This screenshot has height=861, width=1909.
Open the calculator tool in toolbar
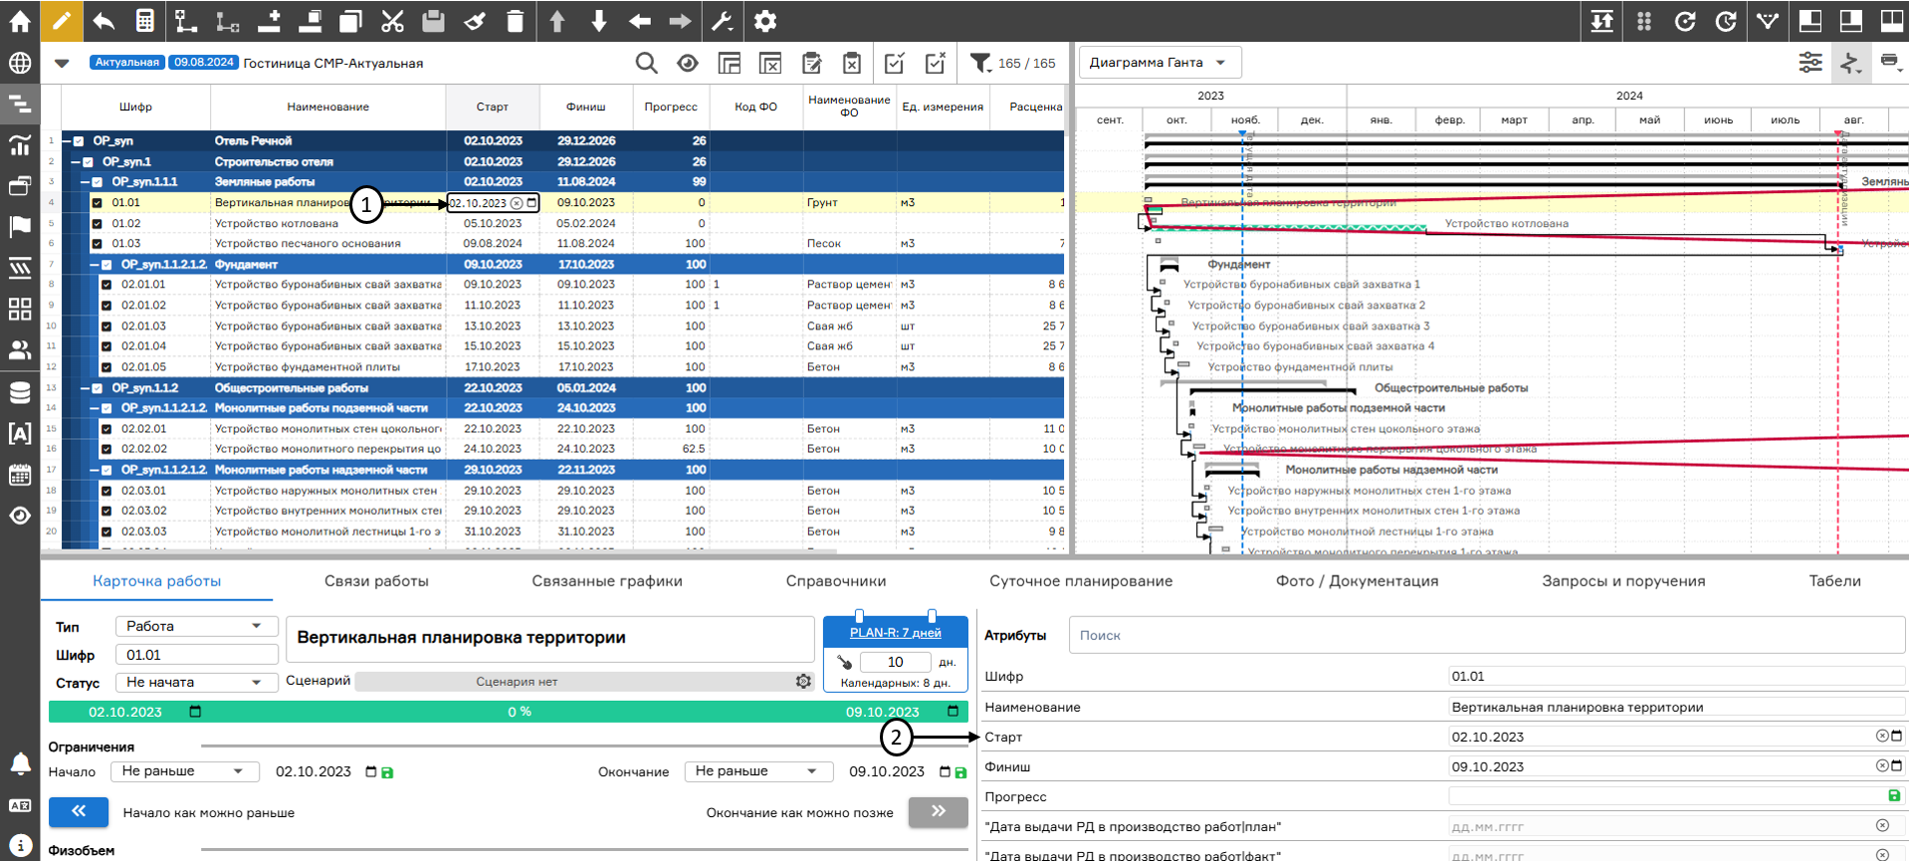coord(145,21)
